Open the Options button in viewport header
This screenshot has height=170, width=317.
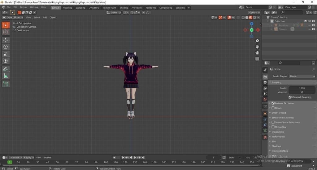click(254, 12)
